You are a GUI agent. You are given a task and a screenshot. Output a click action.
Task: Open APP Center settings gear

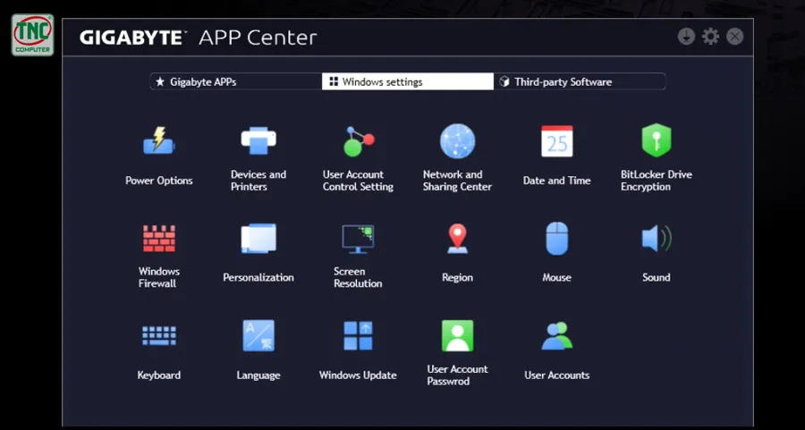click(x=710, y=37)
